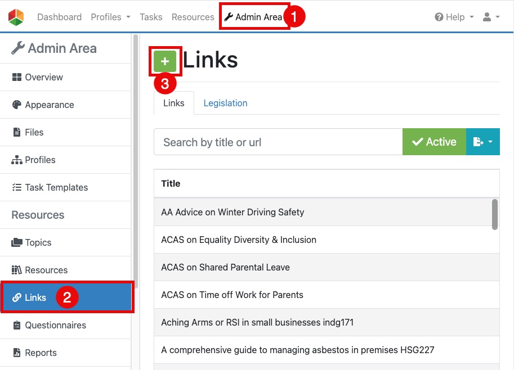Click the green plus add link button
This screenshot has height=370, width=514.
click(x=165, y=61)
